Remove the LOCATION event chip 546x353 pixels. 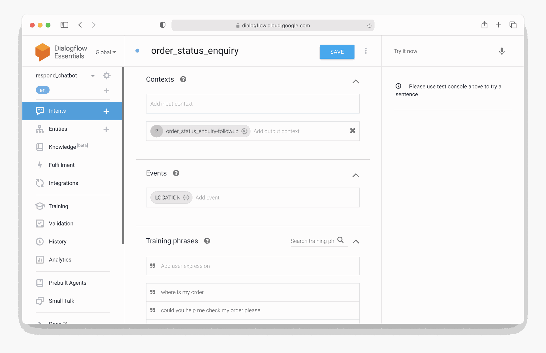186,197
